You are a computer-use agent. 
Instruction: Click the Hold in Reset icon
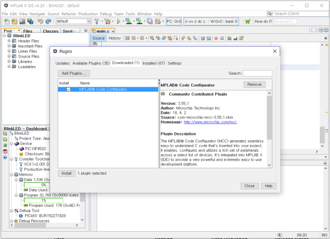point(150,21)
